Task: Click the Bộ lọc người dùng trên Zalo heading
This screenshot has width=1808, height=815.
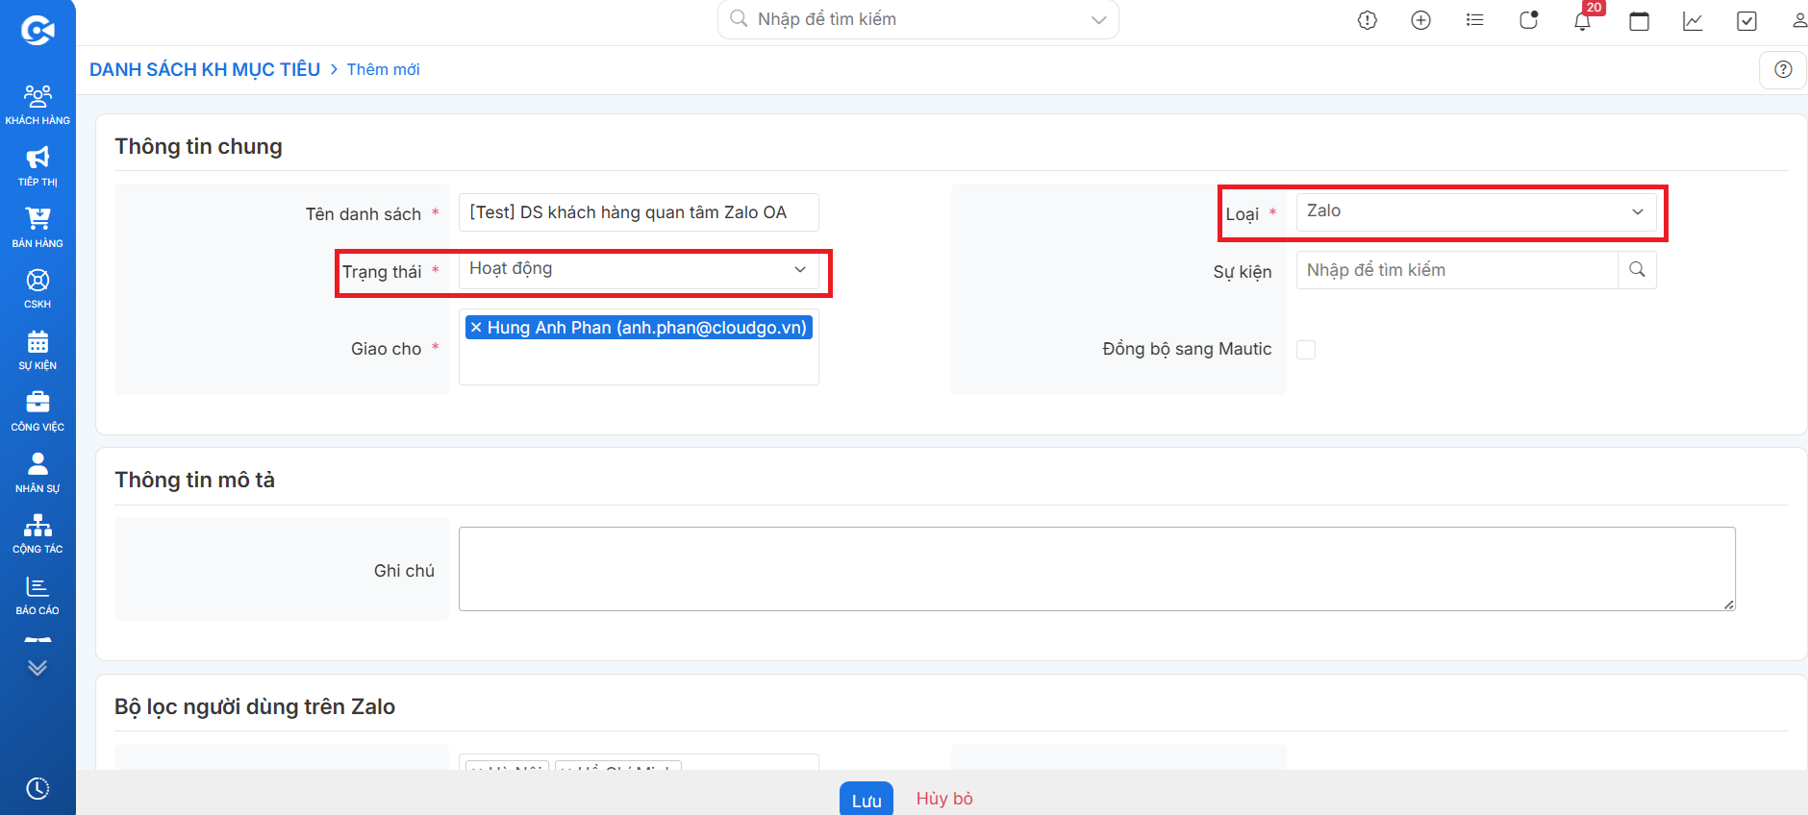Action: (x=255, y=706)
